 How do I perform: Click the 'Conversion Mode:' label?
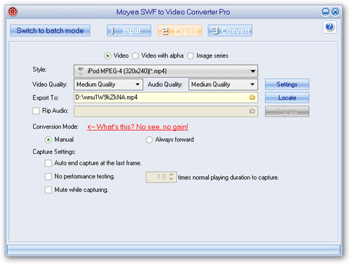point(55,127)
